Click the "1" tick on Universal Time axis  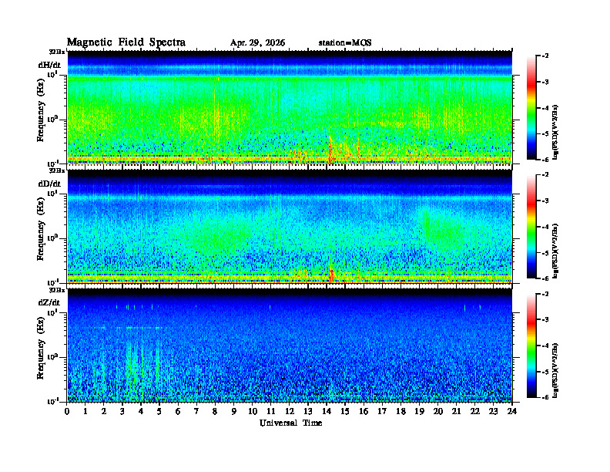click(x=85, y=412)
